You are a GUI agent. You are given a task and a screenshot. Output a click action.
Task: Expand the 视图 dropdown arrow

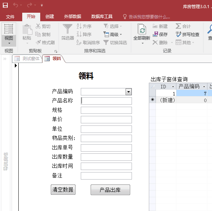pos(9,43)
